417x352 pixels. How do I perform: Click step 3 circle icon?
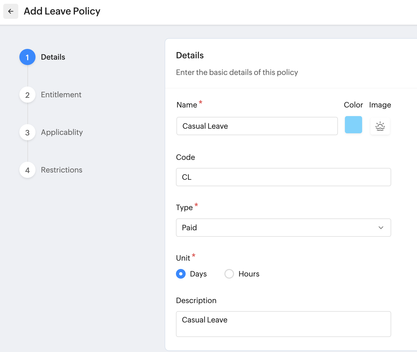click(27, 132)
